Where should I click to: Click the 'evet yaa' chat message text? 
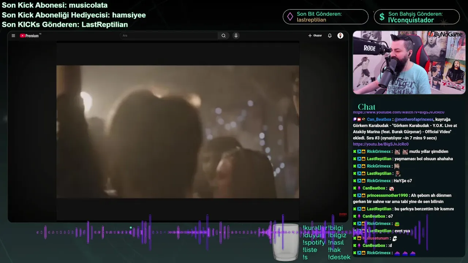[x=402, y=231]
